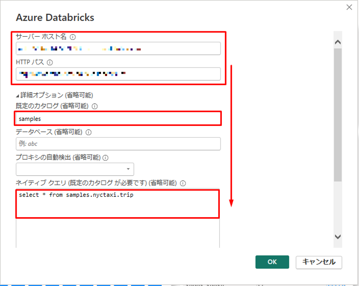Click info icon beside ネイティブ クエリ label

[183, 183]
